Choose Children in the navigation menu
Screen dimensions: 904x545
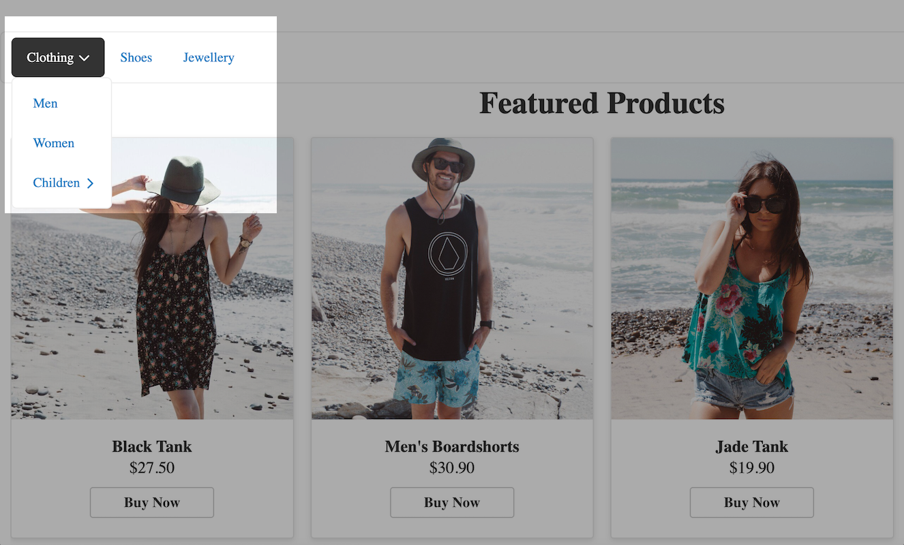pos(57,183)
